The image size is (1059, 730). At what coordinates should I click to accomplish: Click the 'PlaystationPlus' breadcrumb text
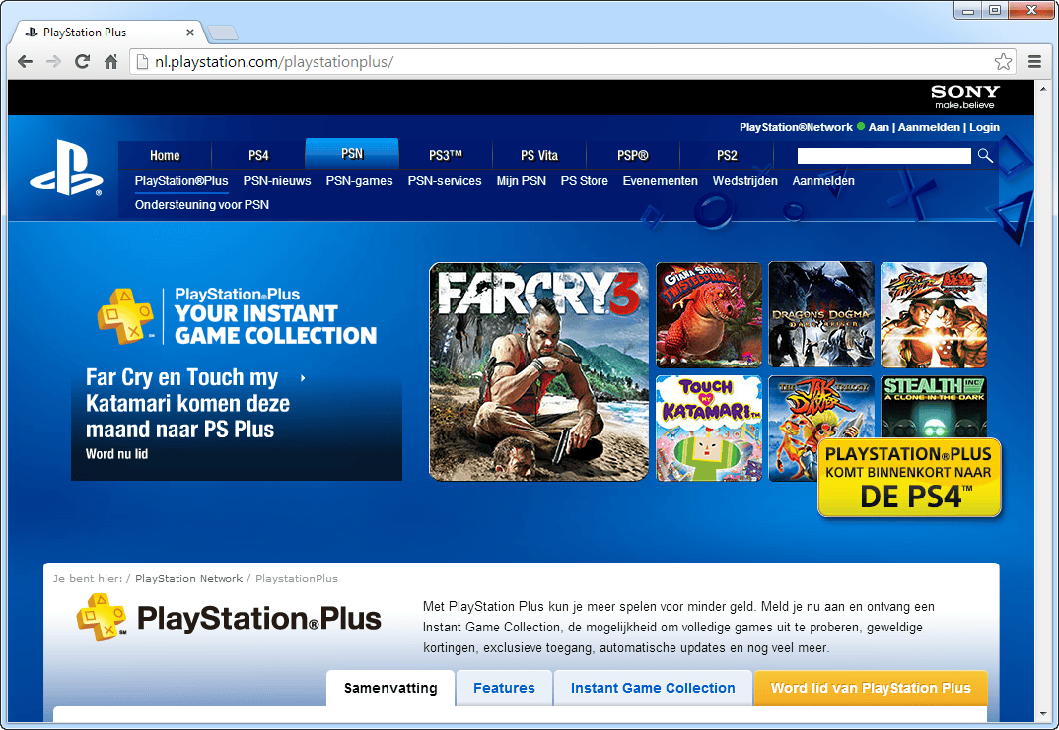(x=297, y=579)
